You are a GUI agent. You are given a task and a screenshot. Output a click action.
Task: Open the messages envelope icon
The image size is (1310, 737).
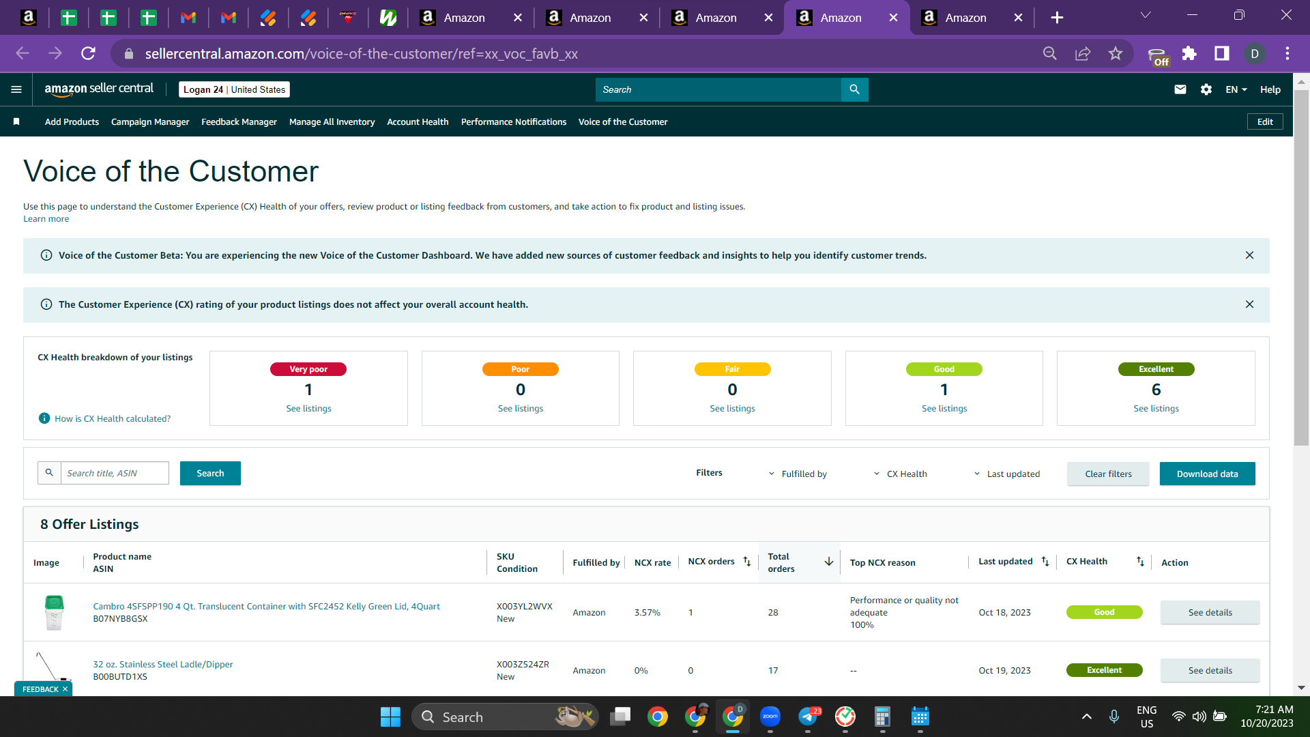(x=1180, y=89)
